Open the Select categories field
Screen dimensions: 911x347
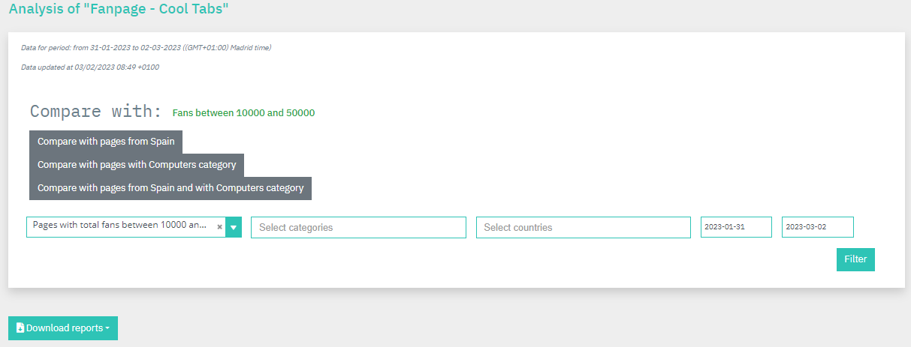[358, 227]
